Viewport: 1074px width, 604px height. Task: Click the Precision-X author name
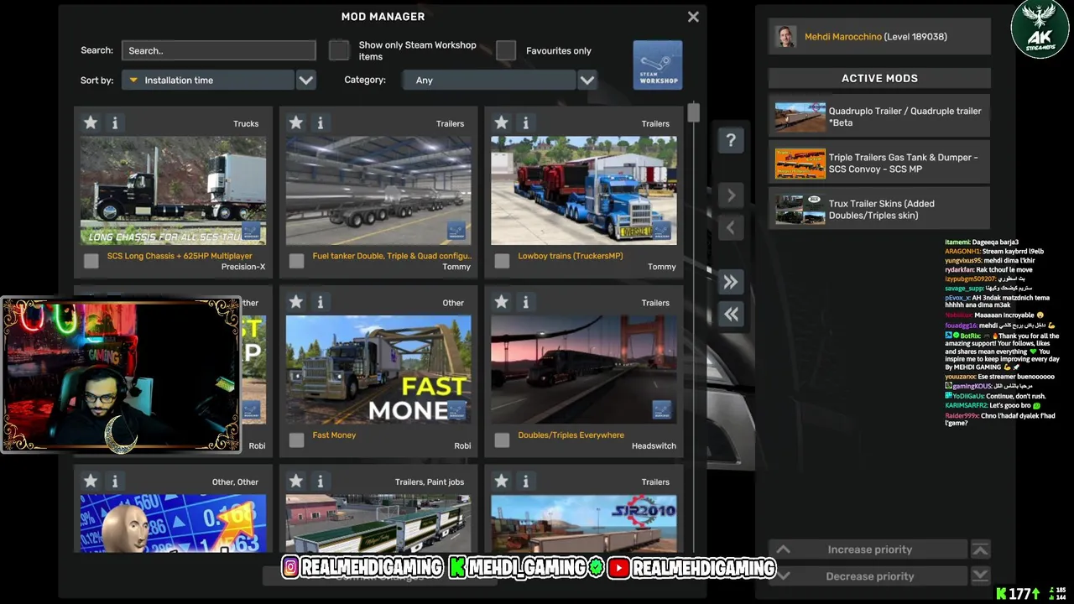point(243,267)
